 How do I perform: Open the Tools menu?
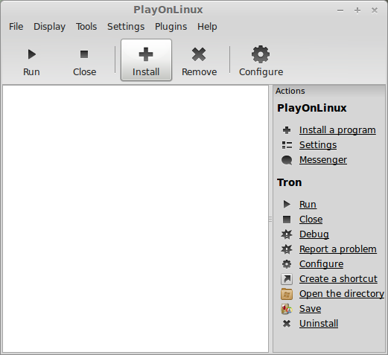[86, 27]
